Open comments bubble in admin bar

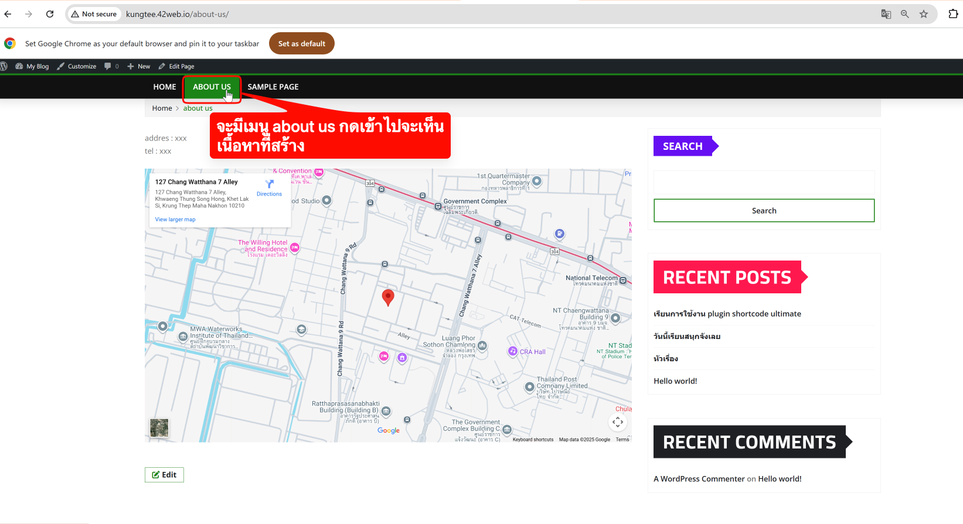point(111,66)
